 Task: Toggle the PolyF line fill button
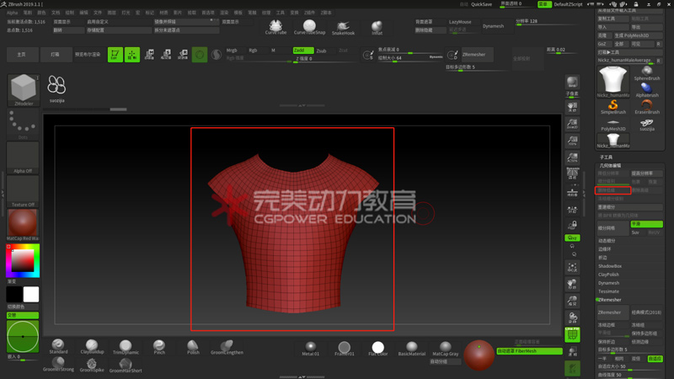[x=572, y=334]
